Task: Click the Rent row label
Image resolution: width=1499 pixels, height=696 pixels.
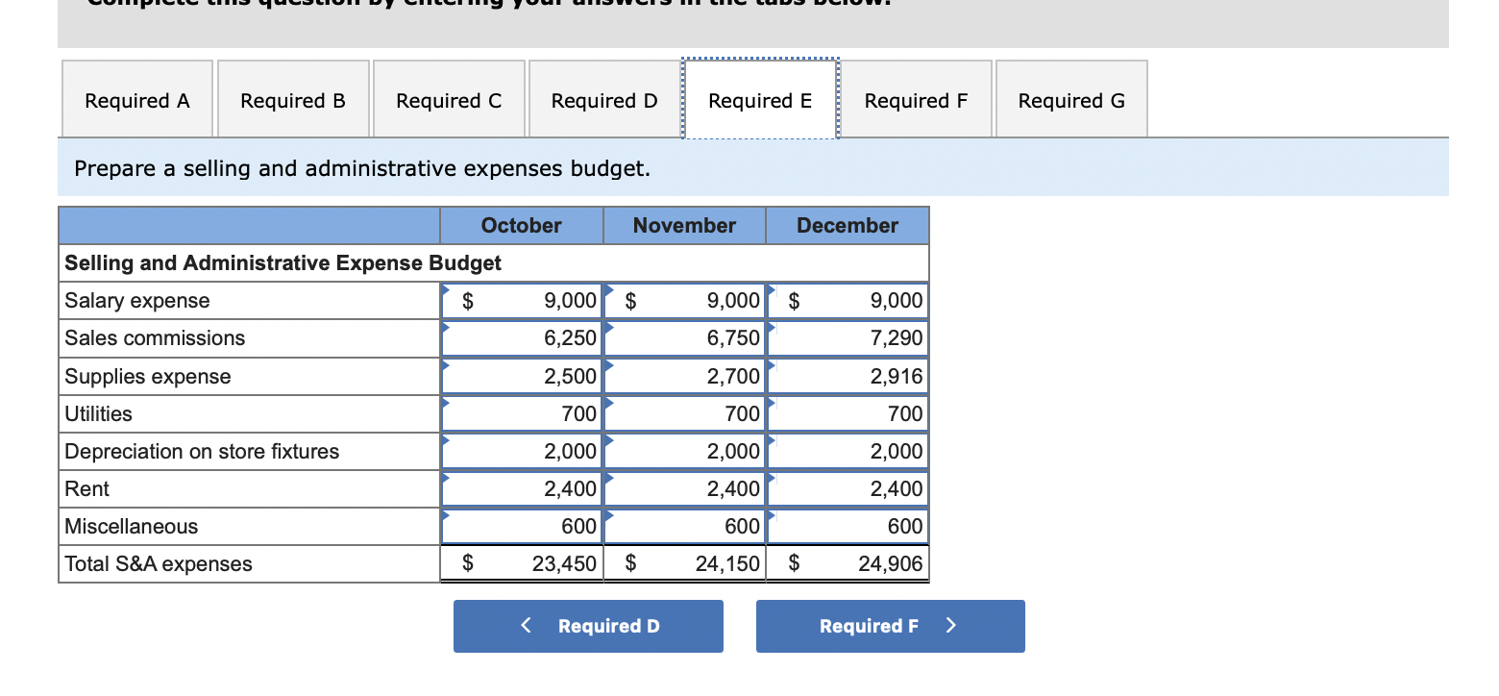Action: (86, 489)
